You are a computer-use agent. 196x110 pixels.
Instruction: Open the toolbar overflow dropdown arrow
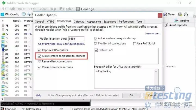[194, 16]
